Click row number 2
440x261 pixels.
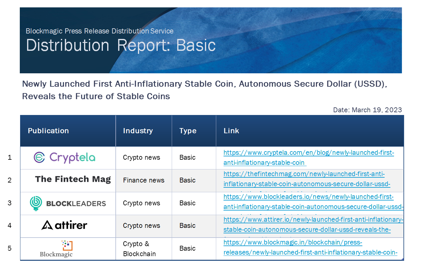coord(10,180)
